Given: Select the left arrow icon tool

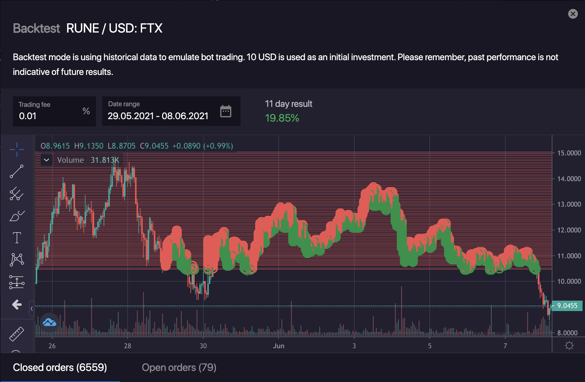Looking at the screenshot, I should click(17, 304).
